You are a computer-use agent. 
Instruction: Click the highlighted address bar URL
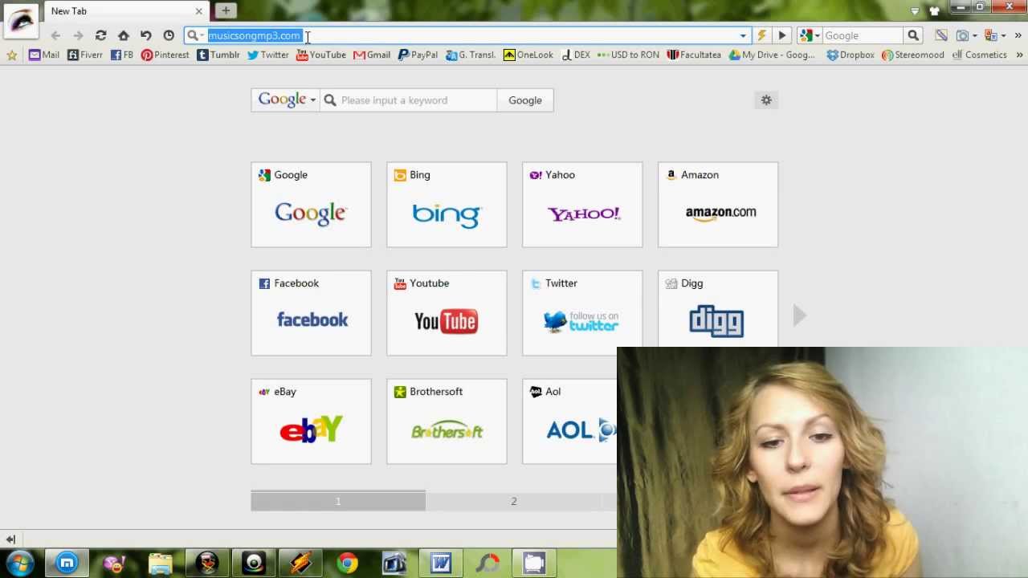coord(254,35)
